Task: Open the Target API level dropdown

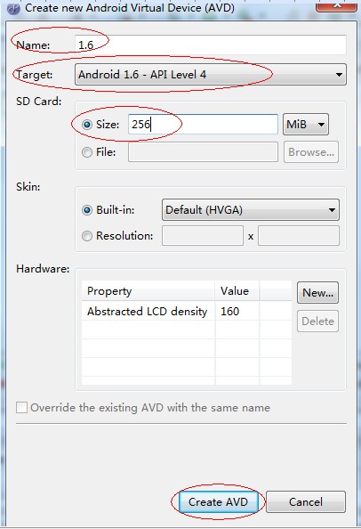Action: pos(211,75)
